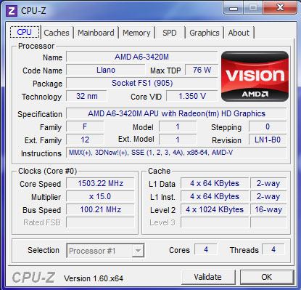Open the SPD tab
Viewport: 301px width, 290px height.
point(170,33)
